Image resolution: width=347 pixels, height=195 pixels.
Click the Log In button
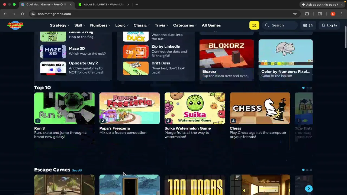click(x=329, y=25)
